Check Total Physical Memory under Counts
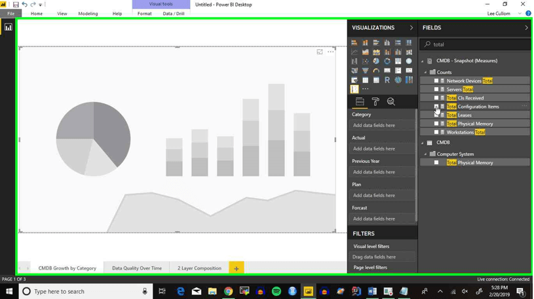Image resolution: width=534 pixels, height=299 pixels. coord(436,124)
